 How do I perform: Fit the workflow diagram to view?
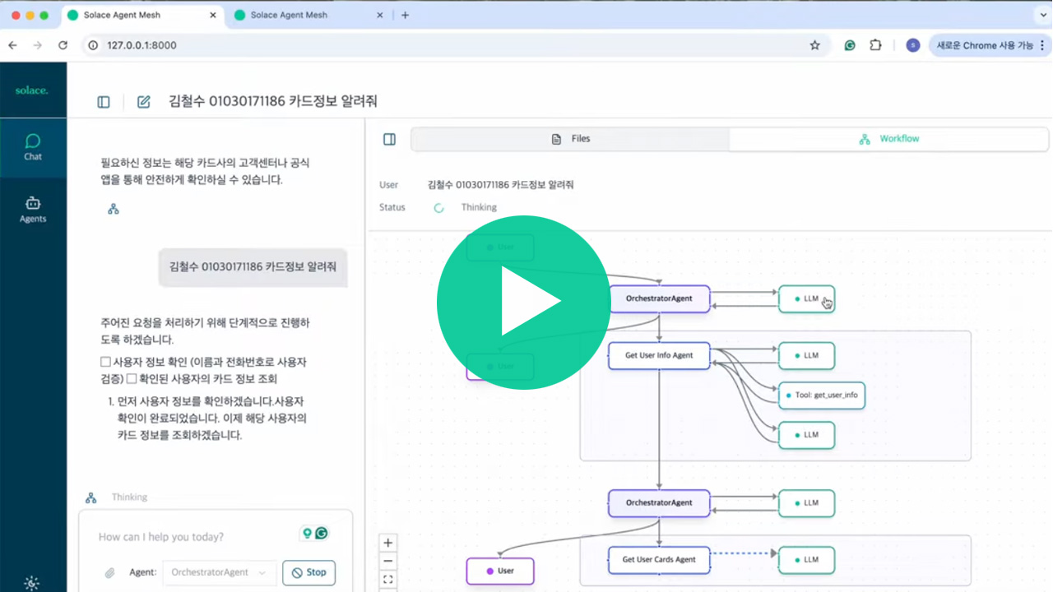click(x=388, y=580)
